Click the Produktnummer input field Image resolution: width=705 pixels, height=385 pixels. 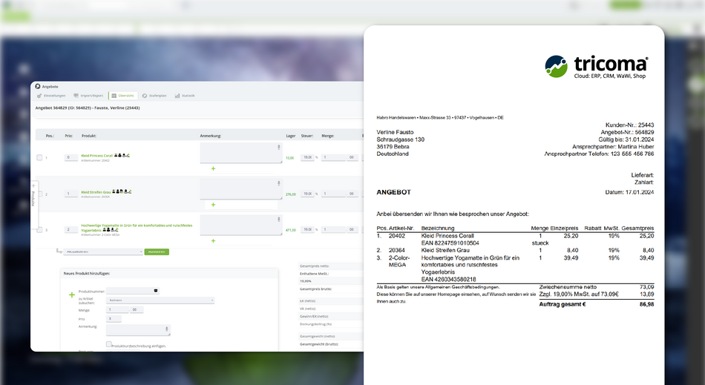point(133,291)
